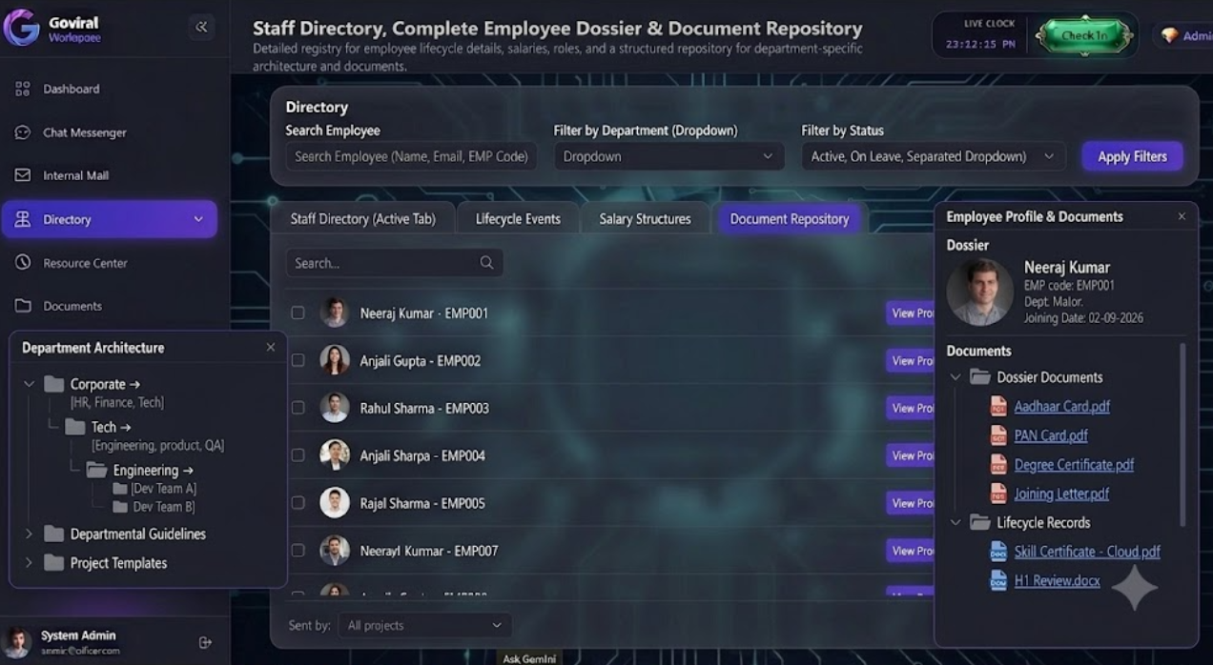Click System Admin avatar at bottom
The height and width of the screenshot is (665, 1213).
point(18,641)
